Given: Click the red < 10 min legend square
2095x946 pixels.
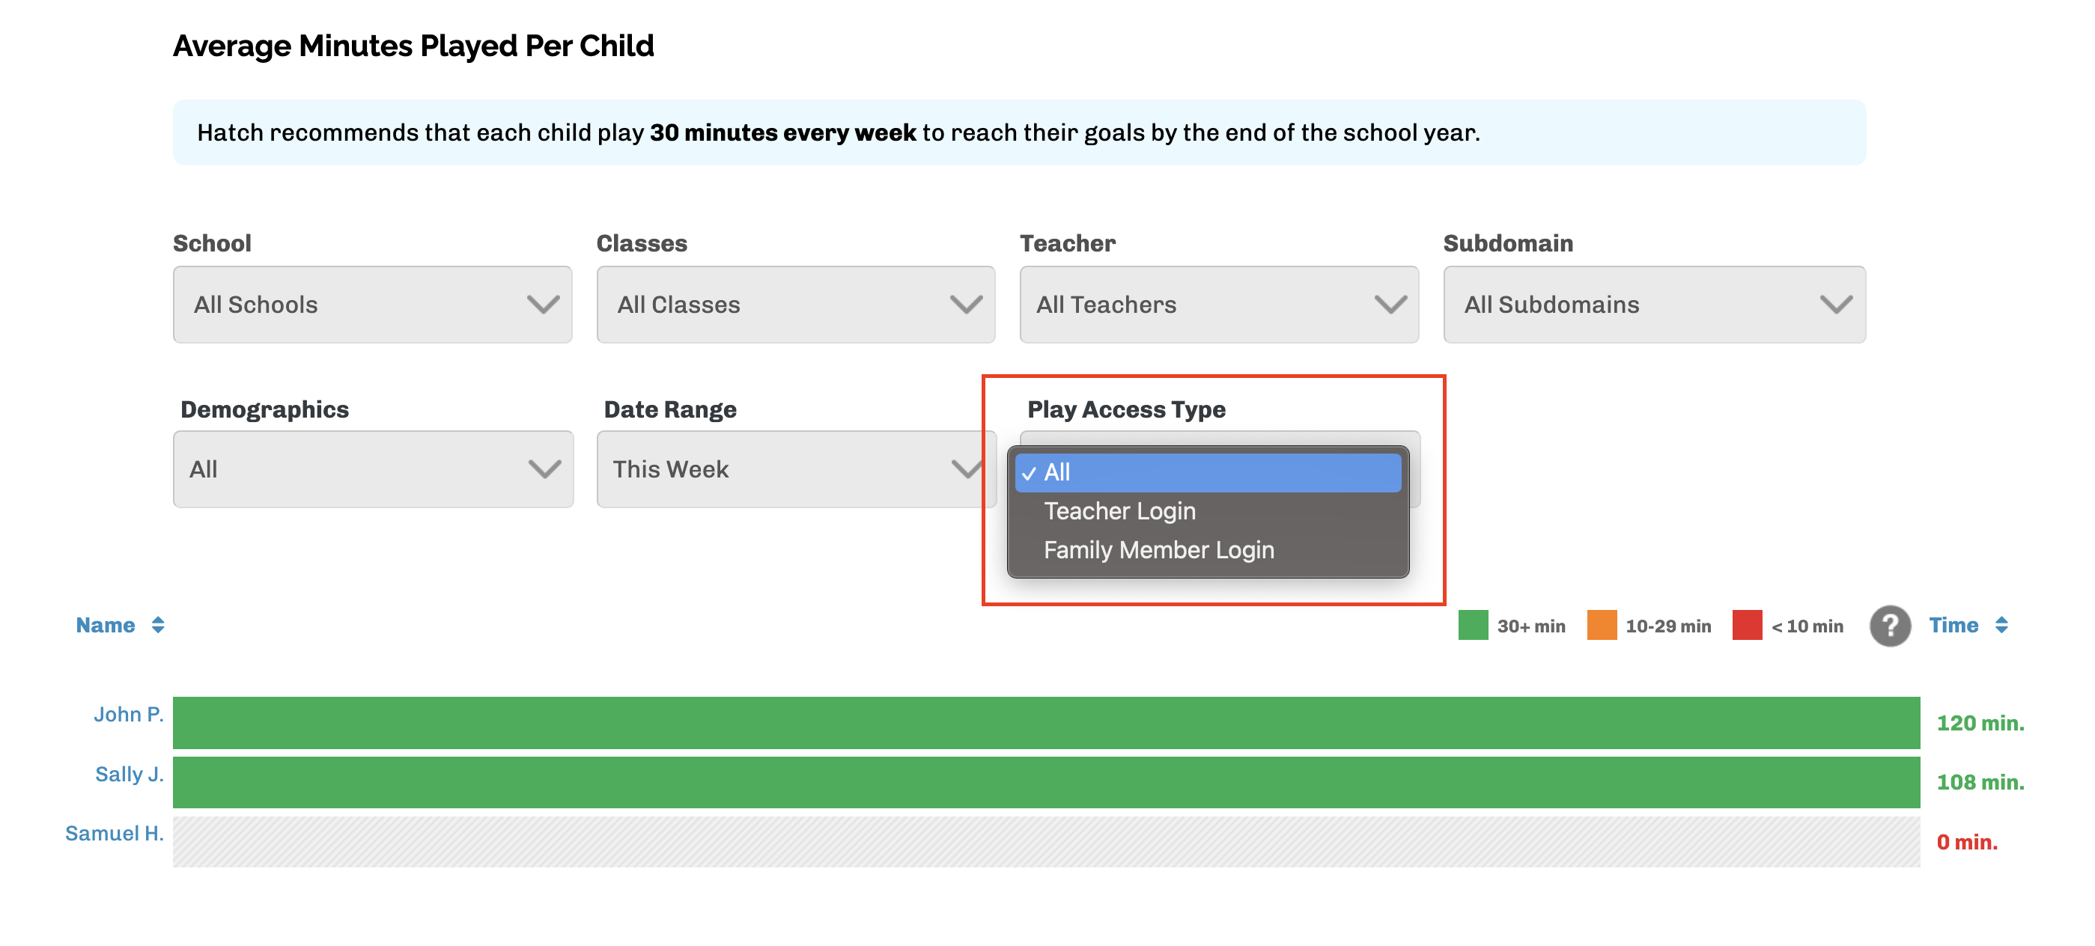Looking at the screenshot, I should click(1746, 625).
